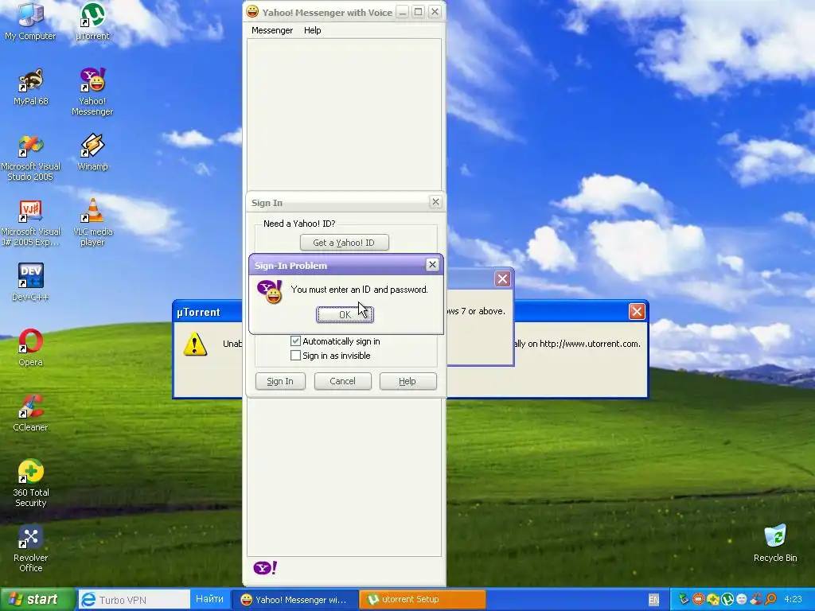Close the Sign In dialog window
This screenshot has width=815, height=611.
point(435,201)
